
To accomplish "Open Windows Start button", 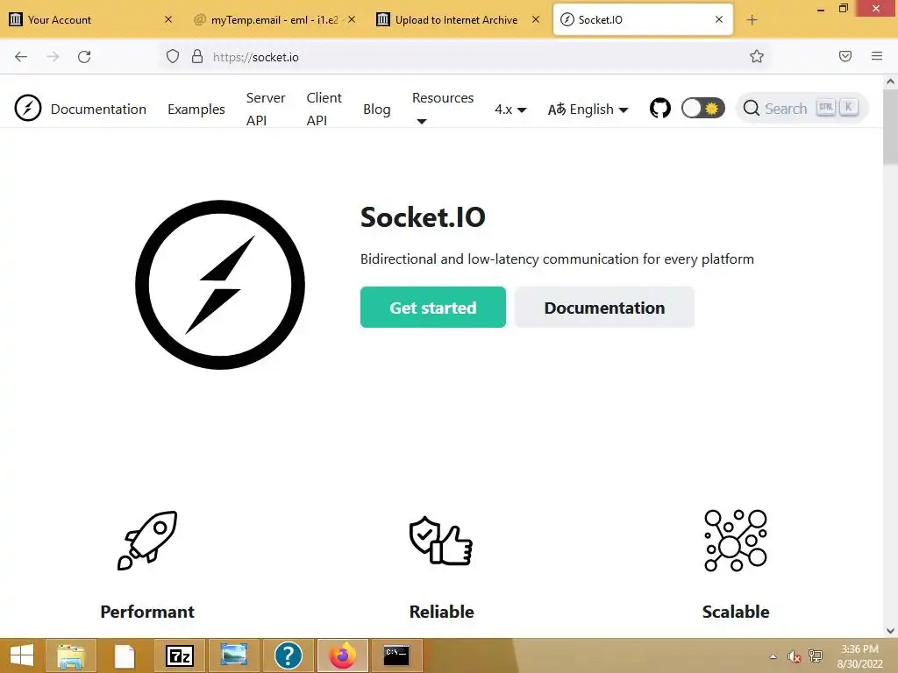I will point(22,655).
